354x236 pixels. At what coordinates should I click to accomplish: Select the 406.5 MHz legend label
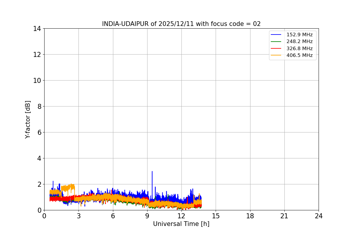(x=299, y=55)
